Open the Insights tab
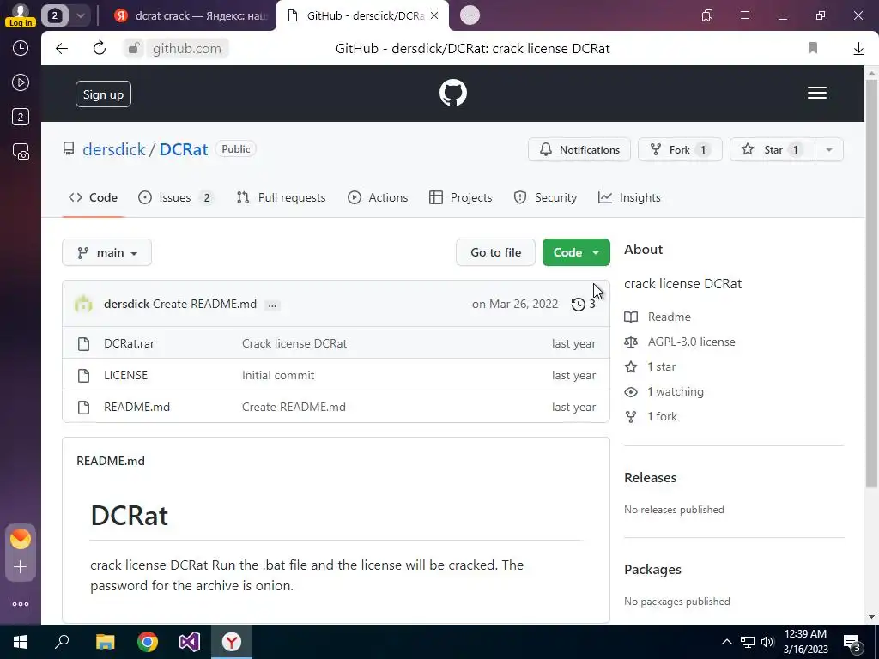The image size is (879, 659). tap(629, 198)
